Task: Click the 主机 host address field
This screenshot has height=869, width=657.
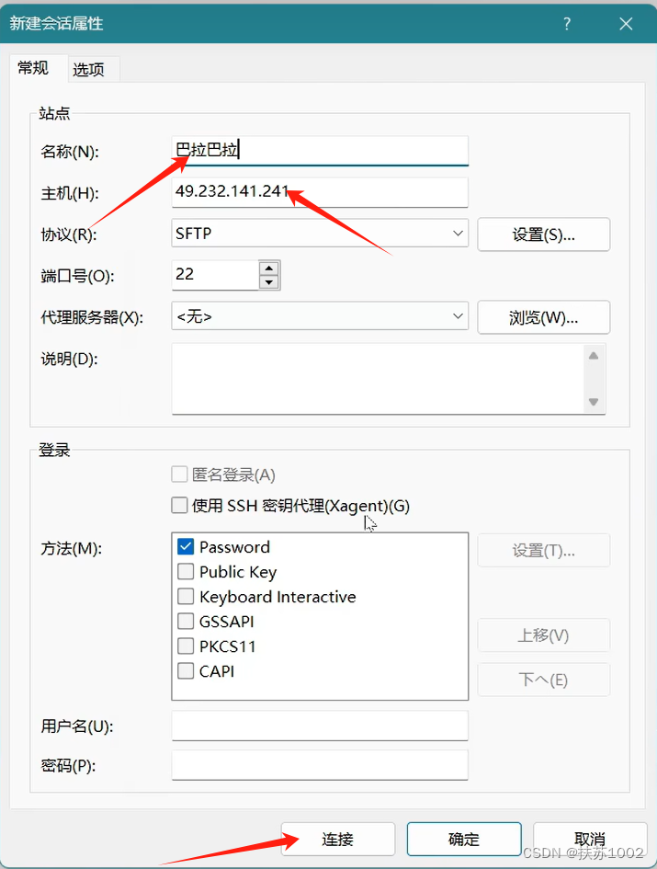Action: (x=319, y=192)
